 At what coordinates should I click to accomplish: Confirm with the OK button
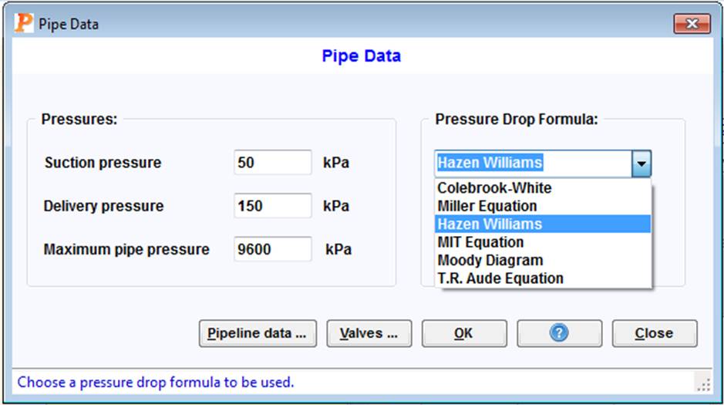pyautogui.click(x=464, y=333)
